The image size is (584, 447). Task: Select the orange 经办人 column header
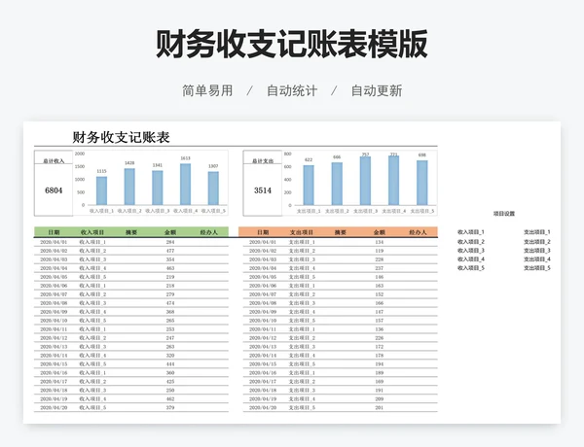point(418,232)
